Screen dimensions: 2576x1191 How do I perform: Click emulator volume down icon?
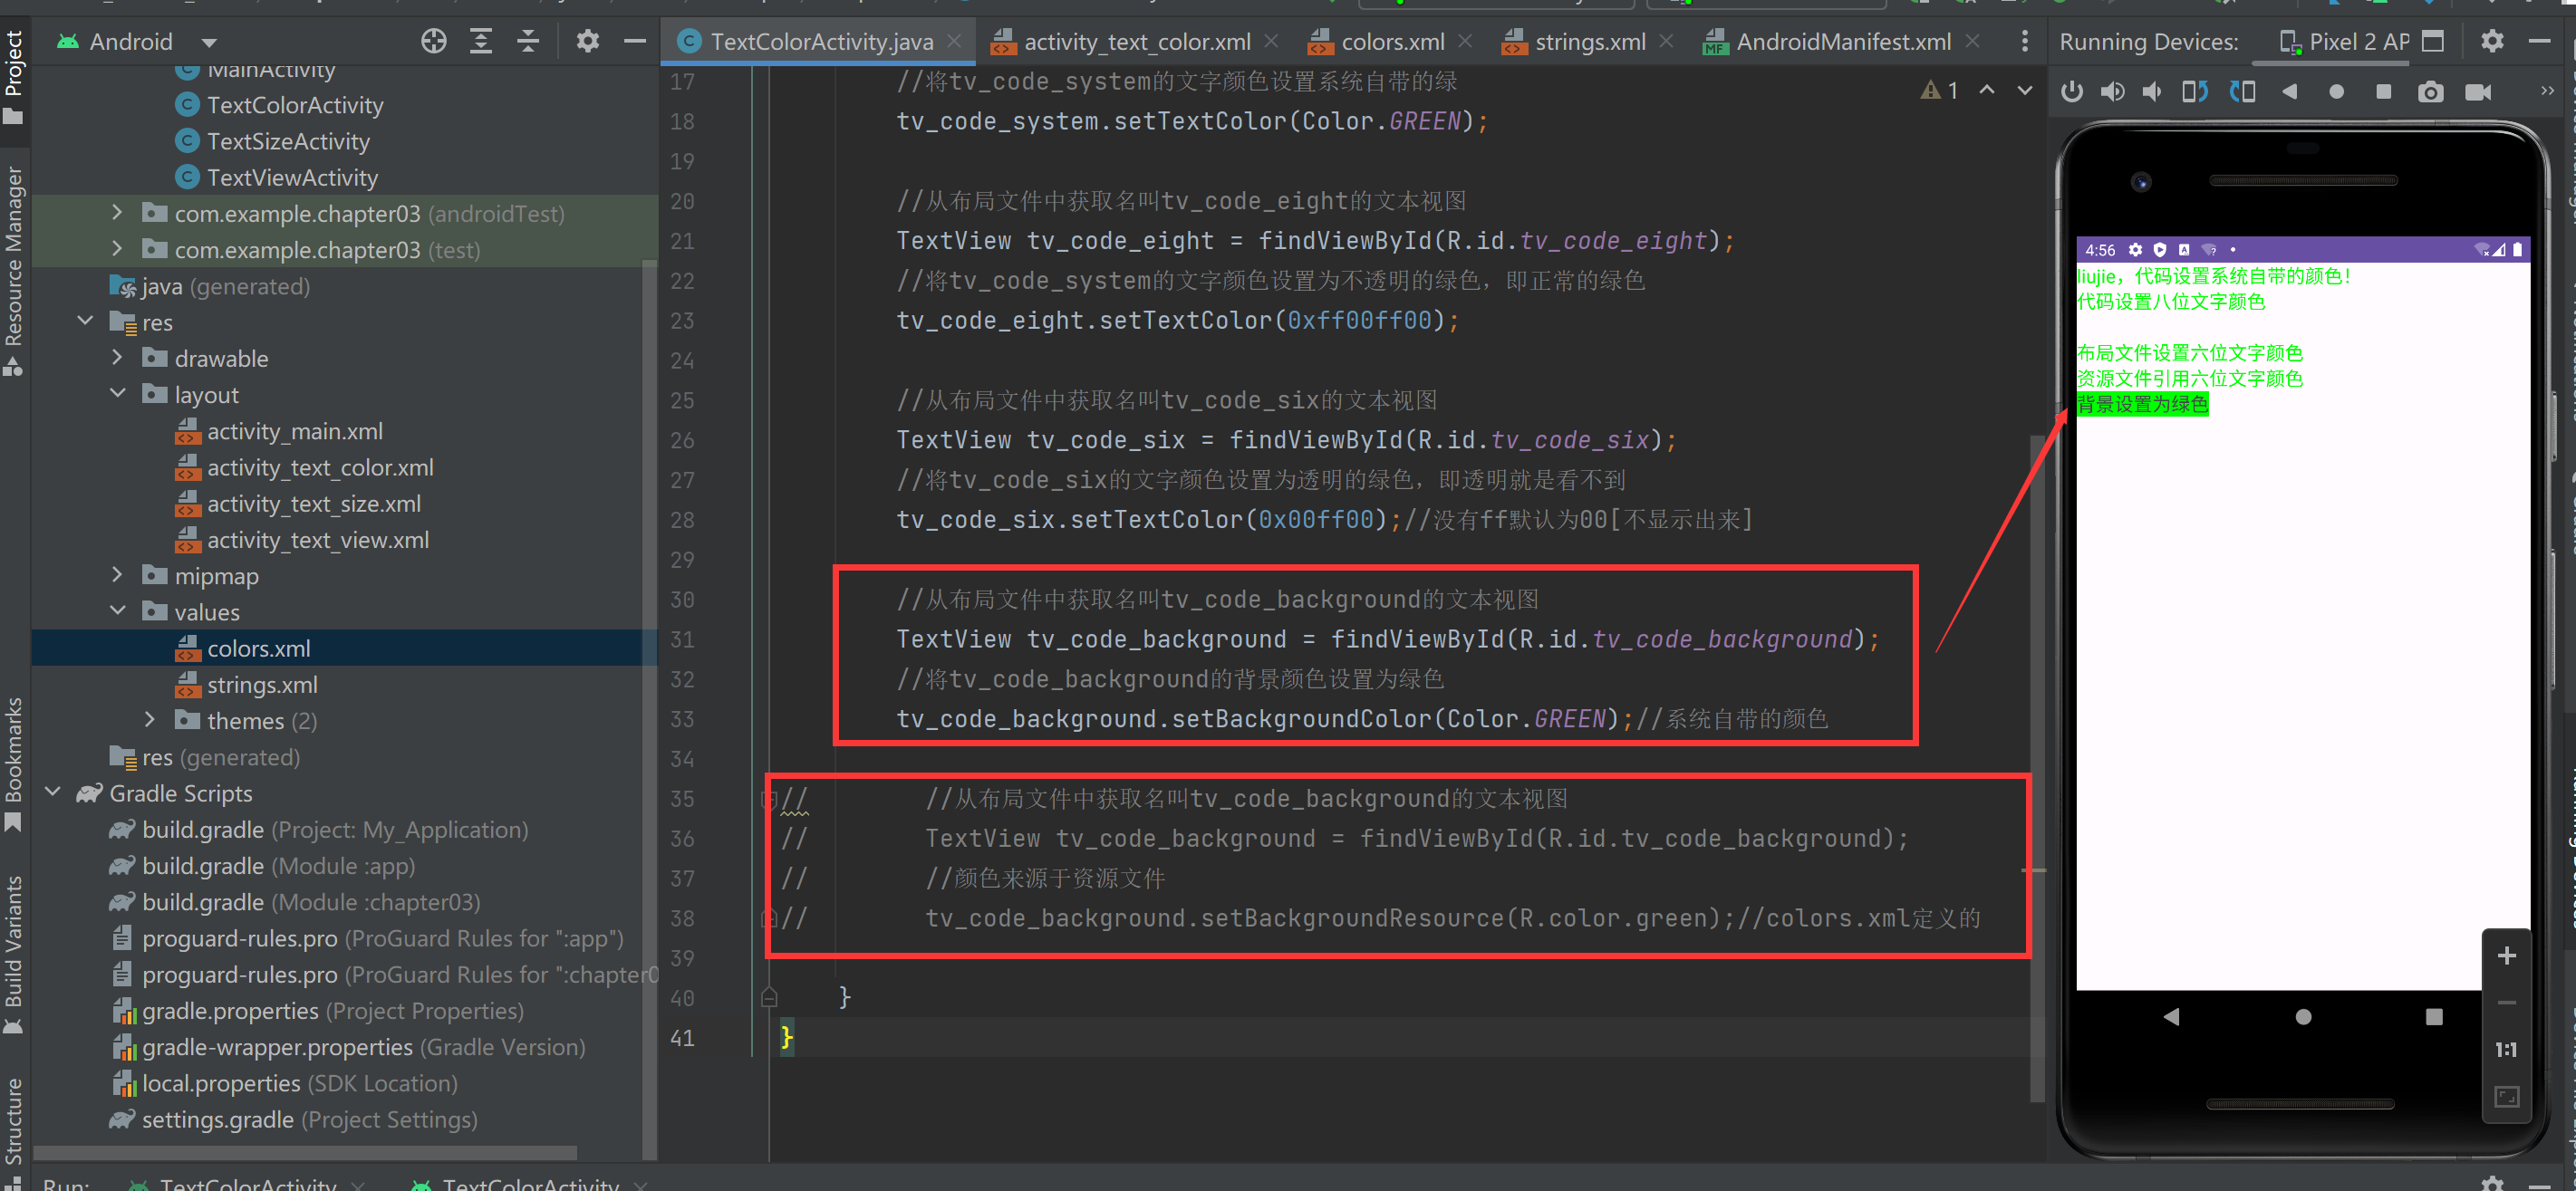pos(2152,91)
